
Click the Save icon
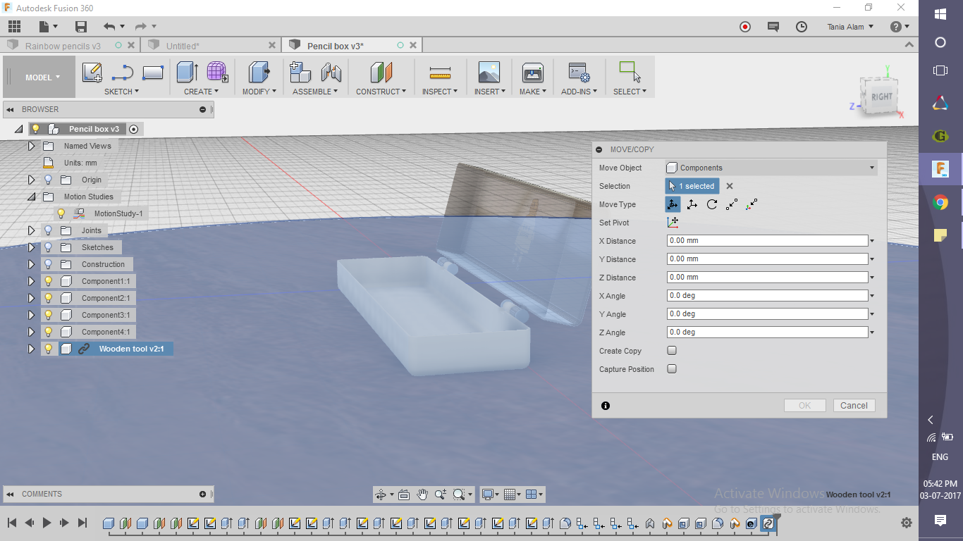pos(81,27)
